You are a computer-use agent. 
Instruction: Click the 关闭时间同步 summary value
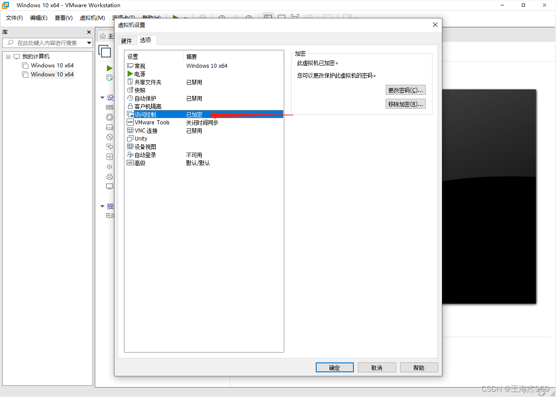pos(202,122)
